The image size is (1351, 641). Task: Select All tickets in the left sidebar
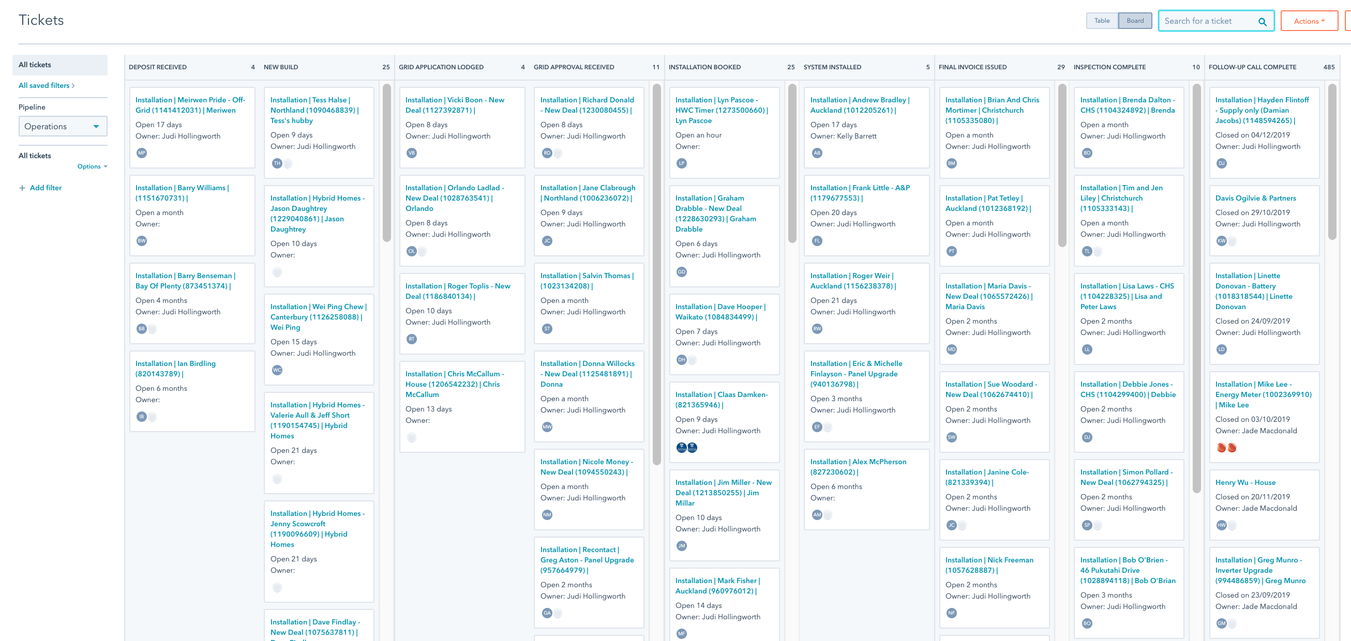click(x=35, y=65)
